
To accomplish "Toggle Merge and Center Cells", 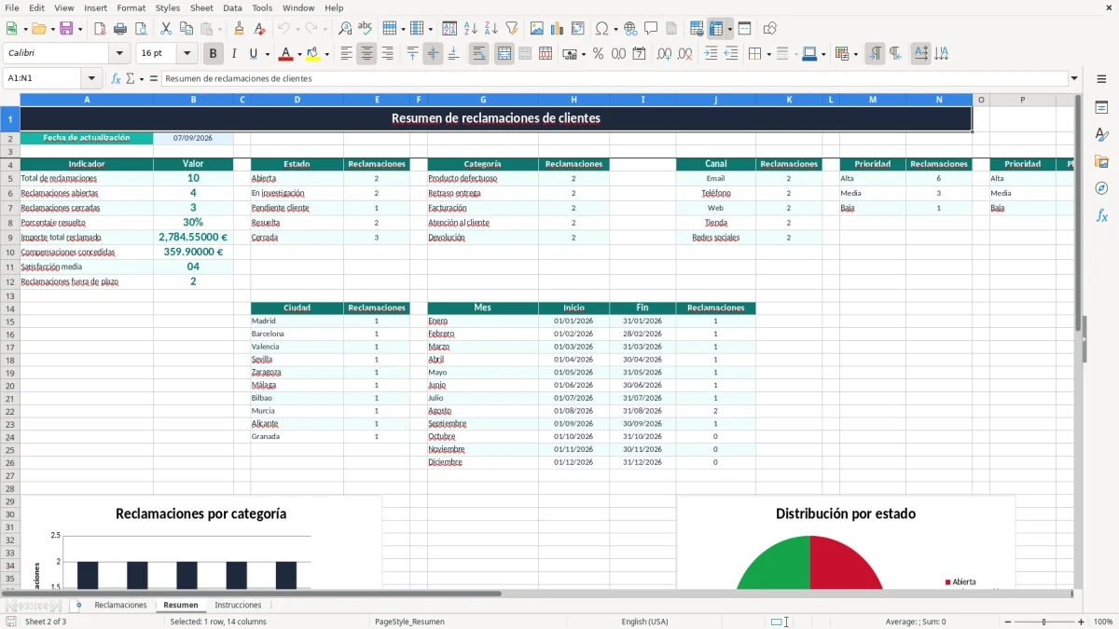I will [x=504, y=54].
